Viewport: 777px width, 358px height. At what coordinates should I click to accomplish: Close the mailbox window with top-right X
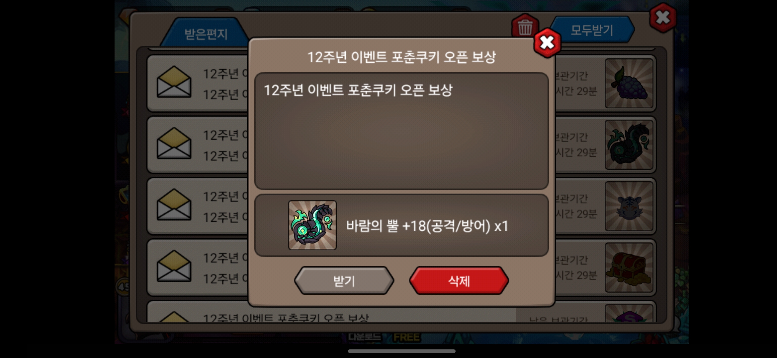(663, 17)
